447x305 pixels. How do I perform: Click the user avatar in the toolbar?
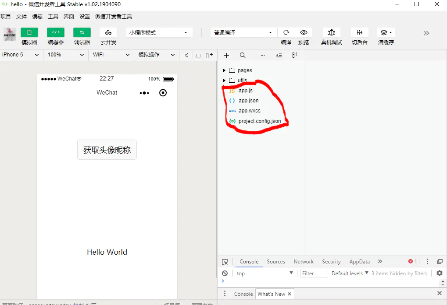(x=10, y=34)
